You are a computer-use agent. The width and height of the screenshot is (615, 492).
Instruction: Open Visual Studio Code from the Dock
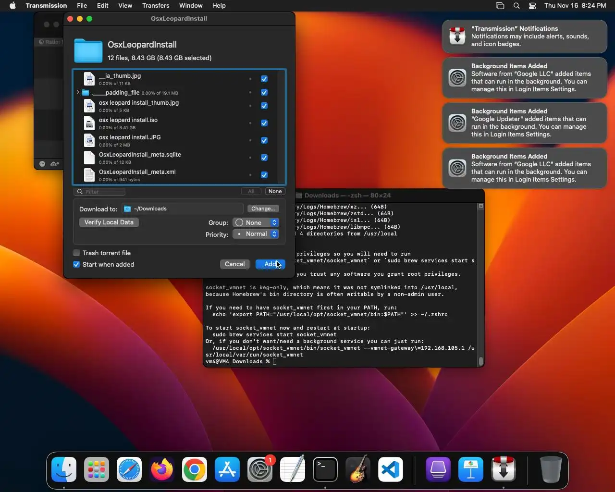tap(391, 469)
